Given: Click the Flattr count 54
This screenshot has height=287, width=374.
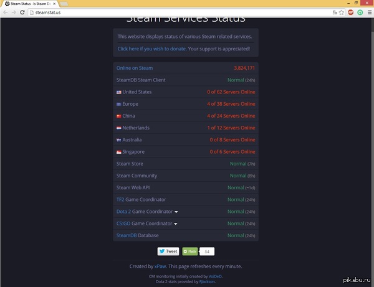Looking at the screenshot, I should [207, 252].
